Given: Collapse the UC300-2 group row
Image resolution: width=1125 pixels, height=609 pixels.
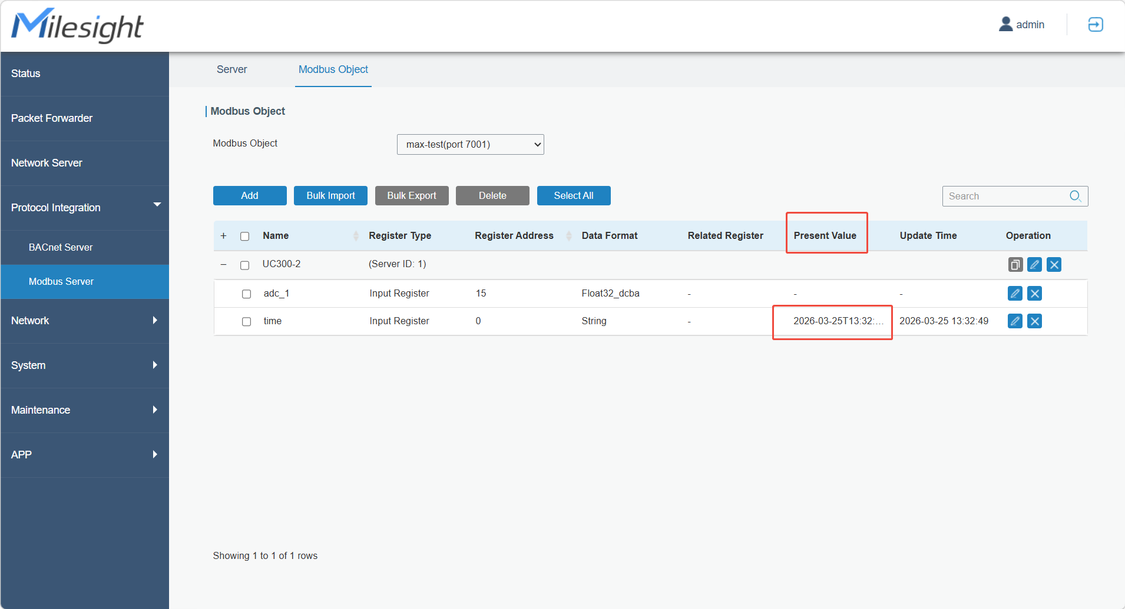Looking at the screenshot, I should point(223,265).
